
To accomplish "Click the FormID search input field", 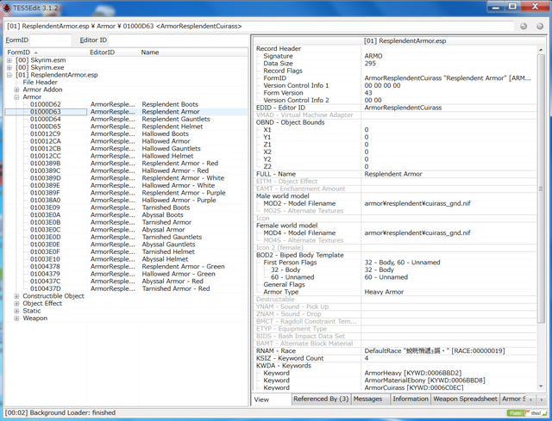I will 51,40.
